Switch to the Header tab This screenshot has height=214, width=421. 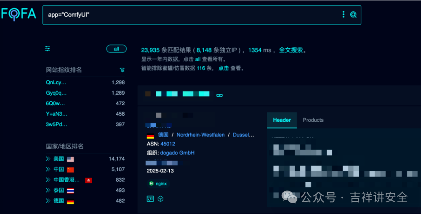(x=282, y=120)
